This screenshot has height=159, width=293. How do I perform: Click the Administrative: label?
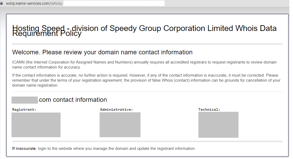[x=116, y=109]
